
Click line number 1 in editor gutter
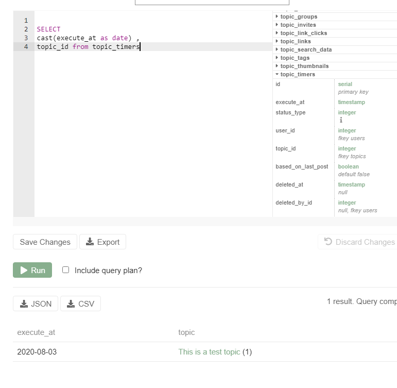coord(26,20)
